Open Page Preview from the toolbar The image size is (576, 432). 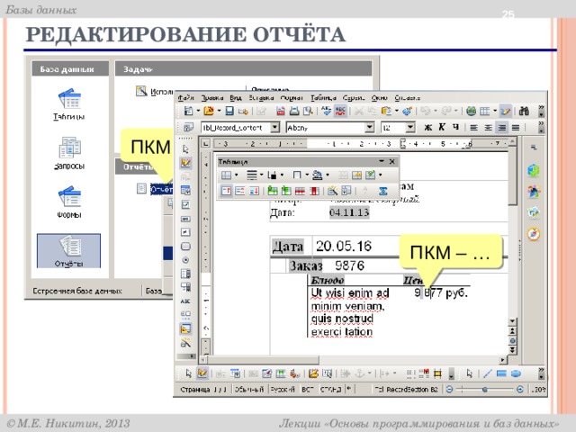(308, 111)
